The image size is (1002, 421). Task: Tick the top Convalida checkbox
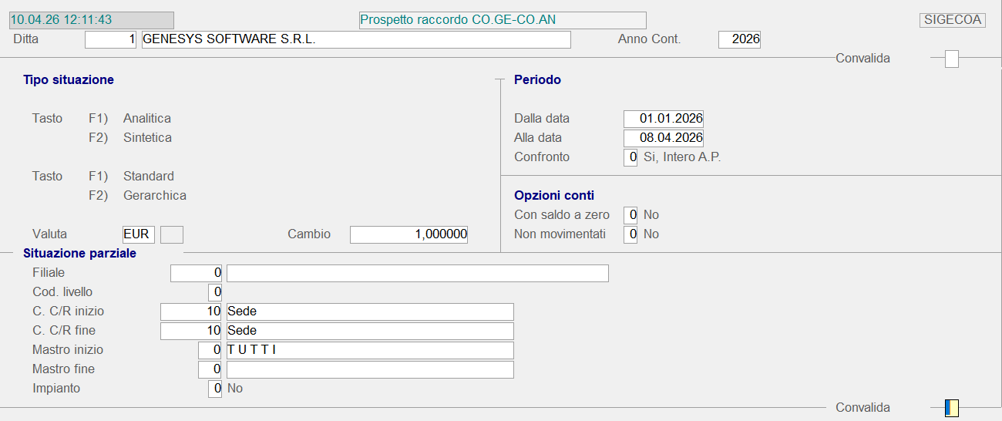tap(952, 59)
